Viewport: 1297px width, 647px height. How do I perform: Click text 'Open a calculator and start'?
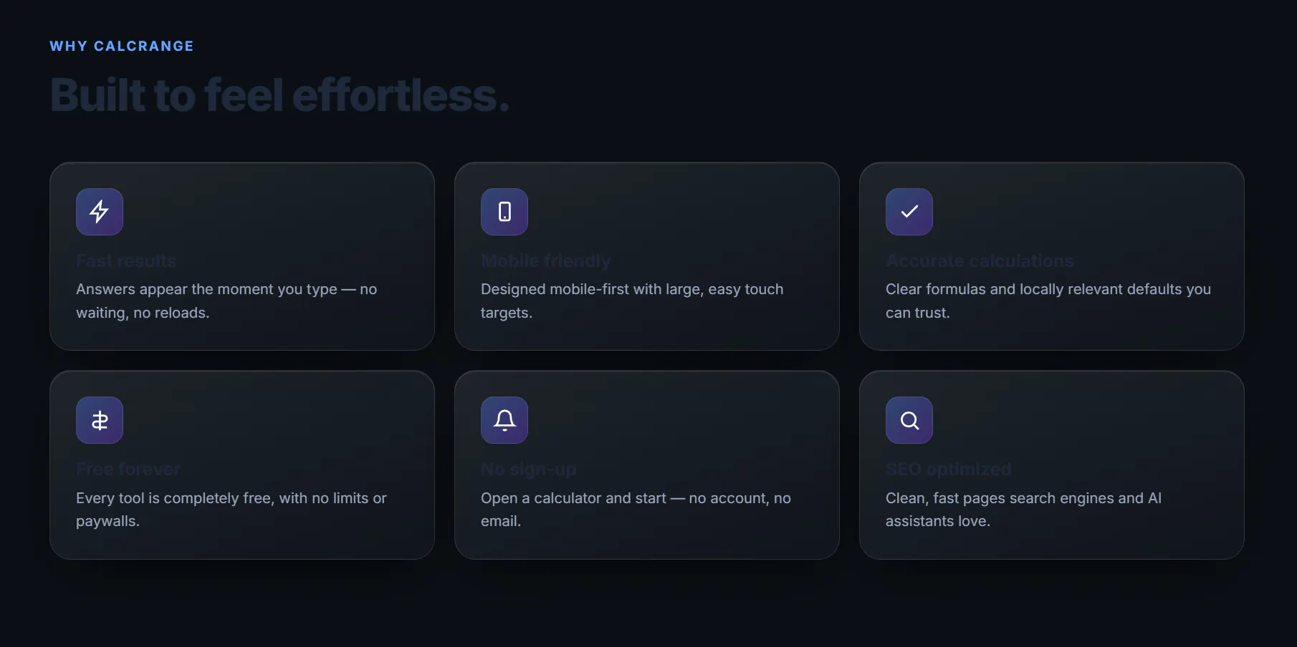tap(573, 498)
